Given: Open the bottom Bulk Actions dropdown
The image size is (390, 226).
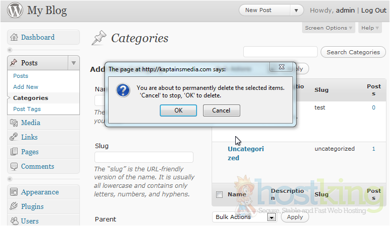Looking at the screenshot, I should tap(245, 217).
